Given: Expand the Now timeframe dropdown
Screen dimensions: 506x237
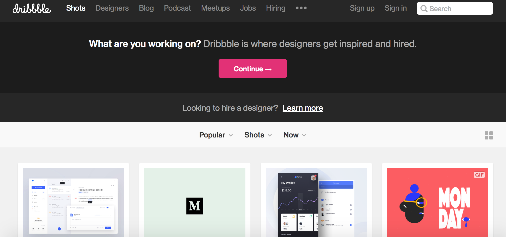Looking at the screenshot, I should [x=295, y=135].
